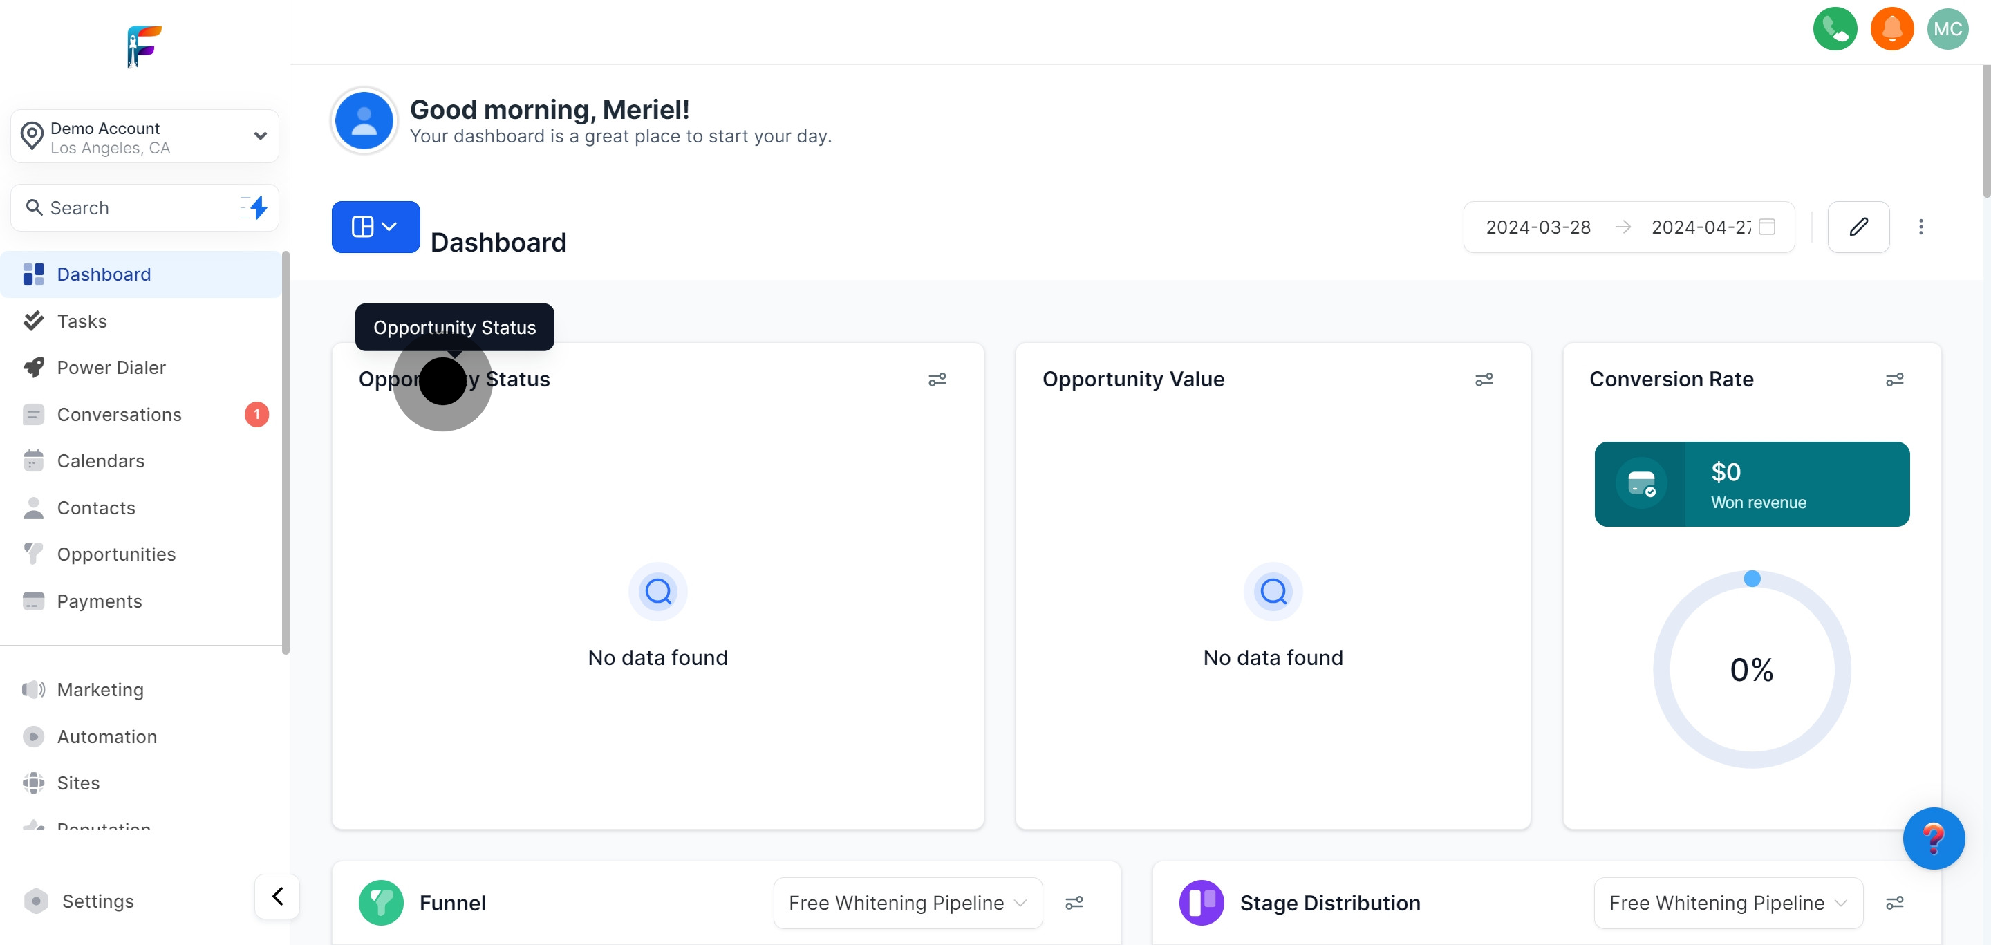1991x945 pixels.
Task: Click the pencil edit dashboard icon
Action: (x=1858, y=227)
